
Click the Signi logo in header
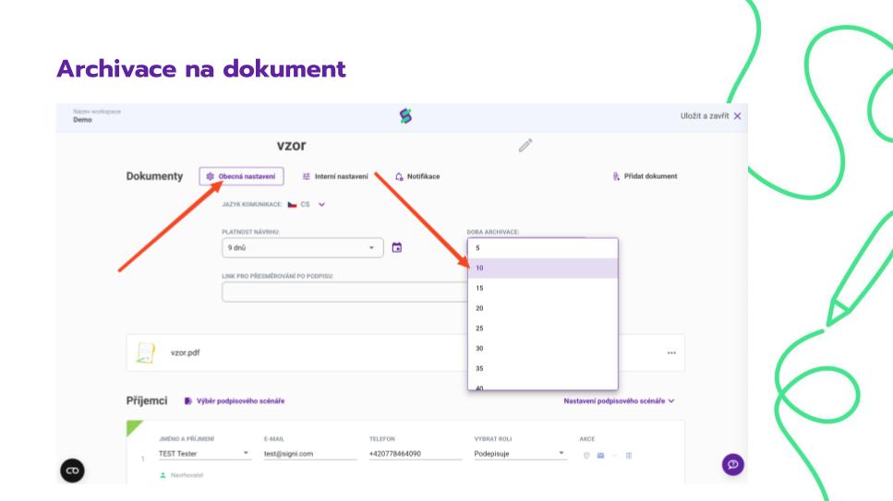click(x=405, y=115)
